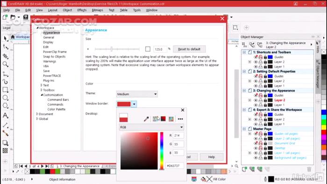Toggle visibility of Desktop master layer
327x184 pixels.
(x=256, y=148)
